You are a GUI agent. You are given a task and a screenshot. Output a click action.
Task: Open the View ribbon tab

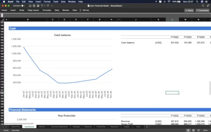[x=75, y=10]
